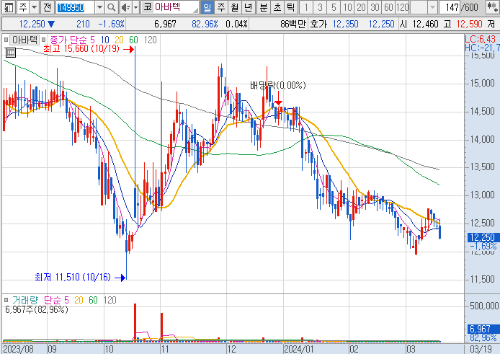Click the 03/19 date label
Screen dimensions: 500x354
(482, 349)
